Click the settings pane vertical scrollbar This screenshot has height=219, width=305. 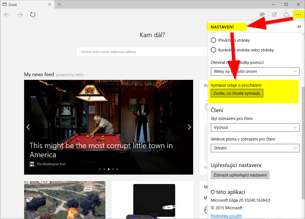(x=303, y=143)
